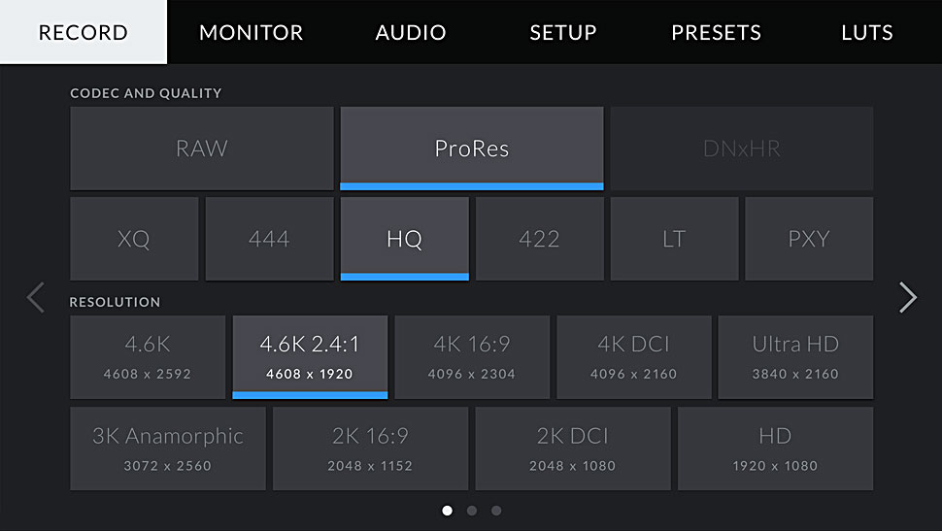Set quality to ProRes XQ

134,239
